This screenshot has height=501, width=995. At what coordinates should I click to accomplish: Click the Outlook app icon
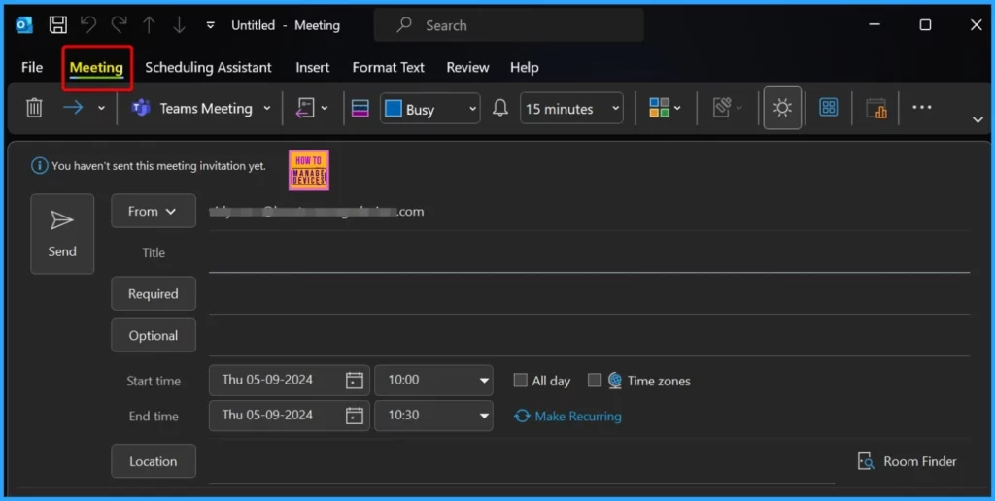pos(24,24)
